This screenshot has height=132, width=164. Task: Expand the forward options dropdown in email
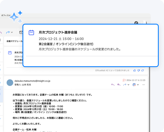point(128,85)
